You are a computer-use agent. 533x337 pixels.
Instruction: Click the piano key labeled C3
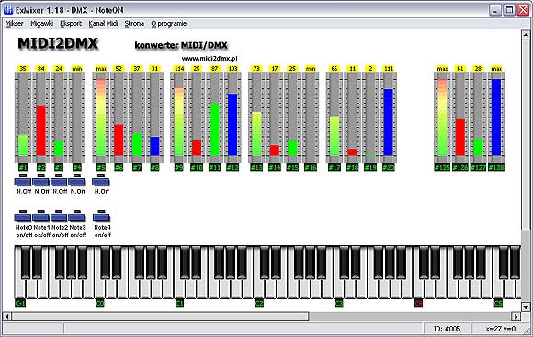[338, 288]
